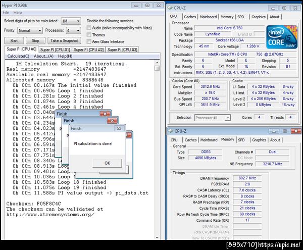Close the lower CPU-Z Memory window
The width and height of the screenshot is (303, 250).
[296, 131]
